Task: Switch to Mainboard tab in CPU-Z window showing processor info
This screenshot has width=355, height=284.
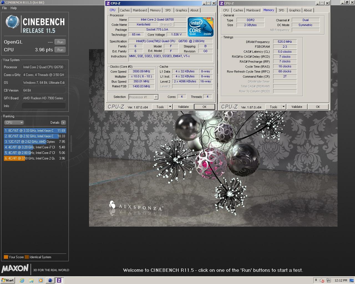Action: (x=140, y=10)
